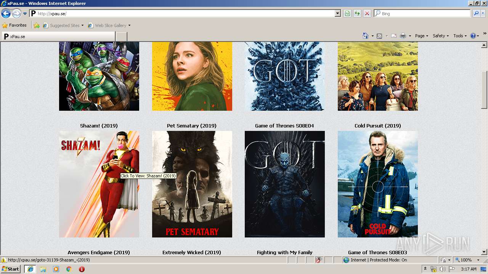Click the Feeds RSS toolbar icon
This screenshot has height=274, width=488.
coord(379,36)
